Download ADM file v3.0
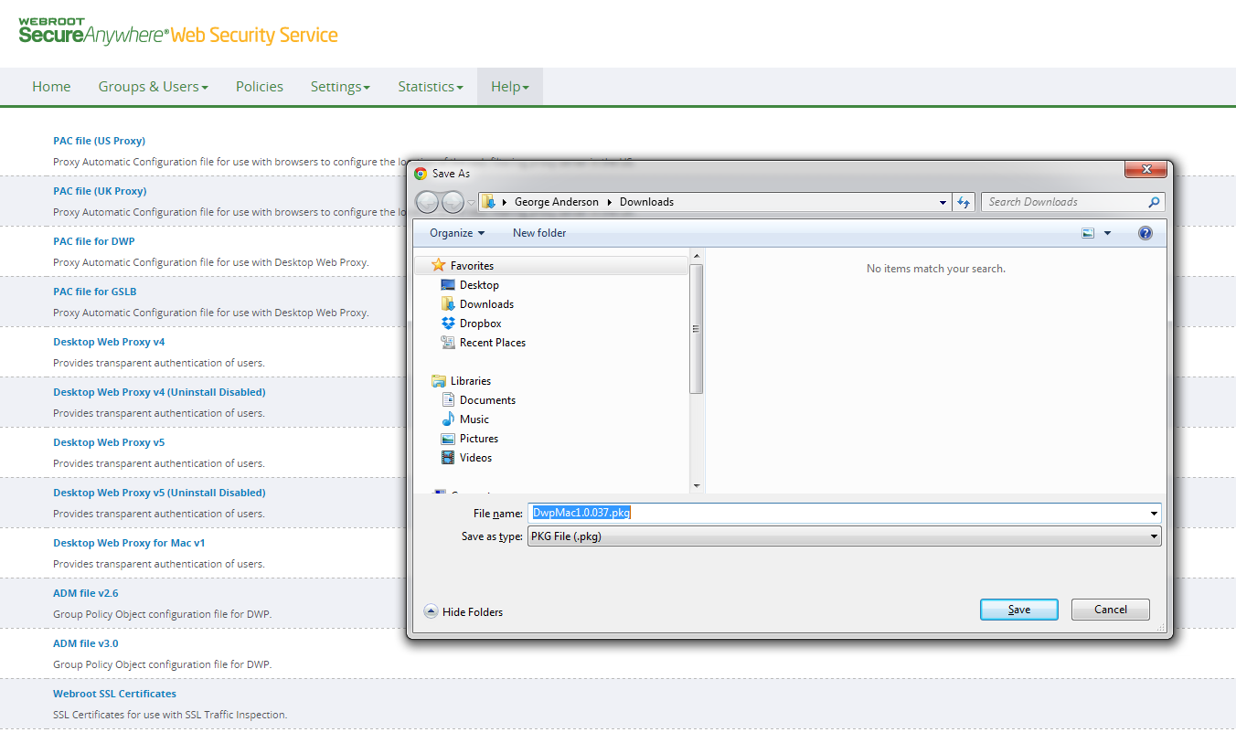Screen dimensions: 1236x743 click(x=86, y=643)
